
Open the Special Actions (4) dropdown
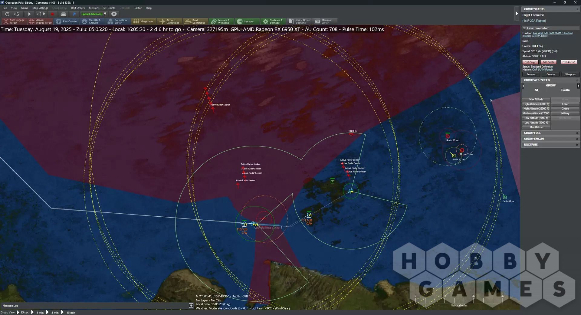94,14
